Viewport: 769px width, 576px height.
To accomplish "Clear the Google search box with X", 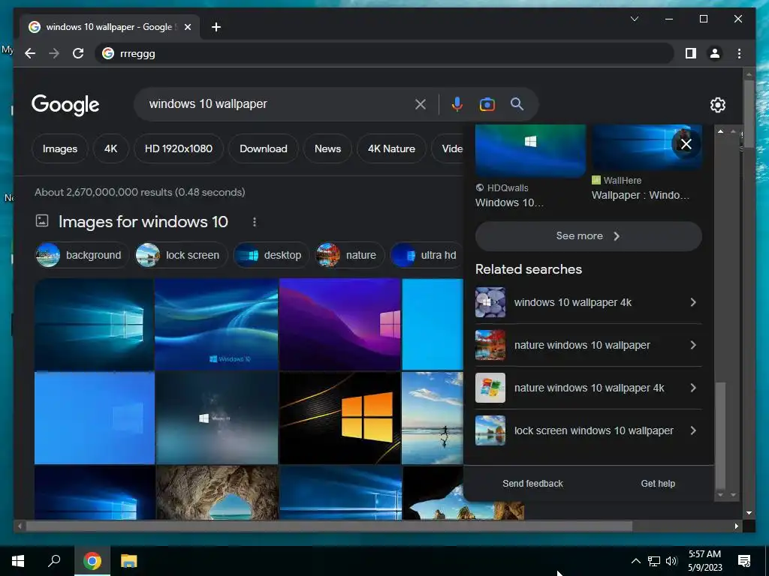I will [421, 104].
